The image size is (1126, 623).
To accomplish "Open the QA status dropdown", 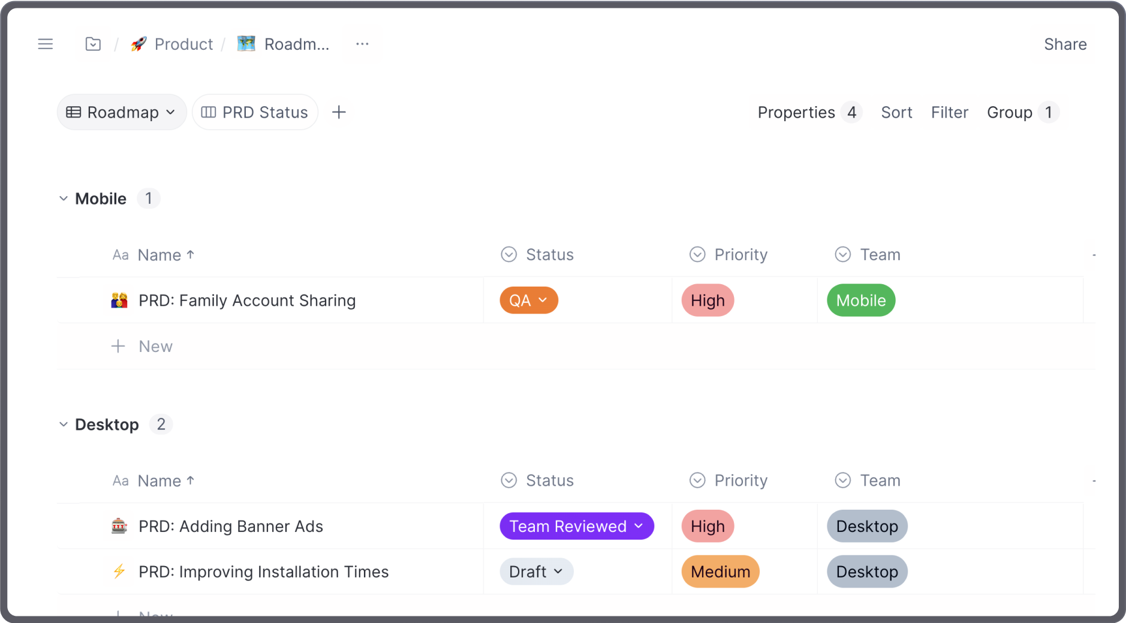I will click(x=529, y=300).
